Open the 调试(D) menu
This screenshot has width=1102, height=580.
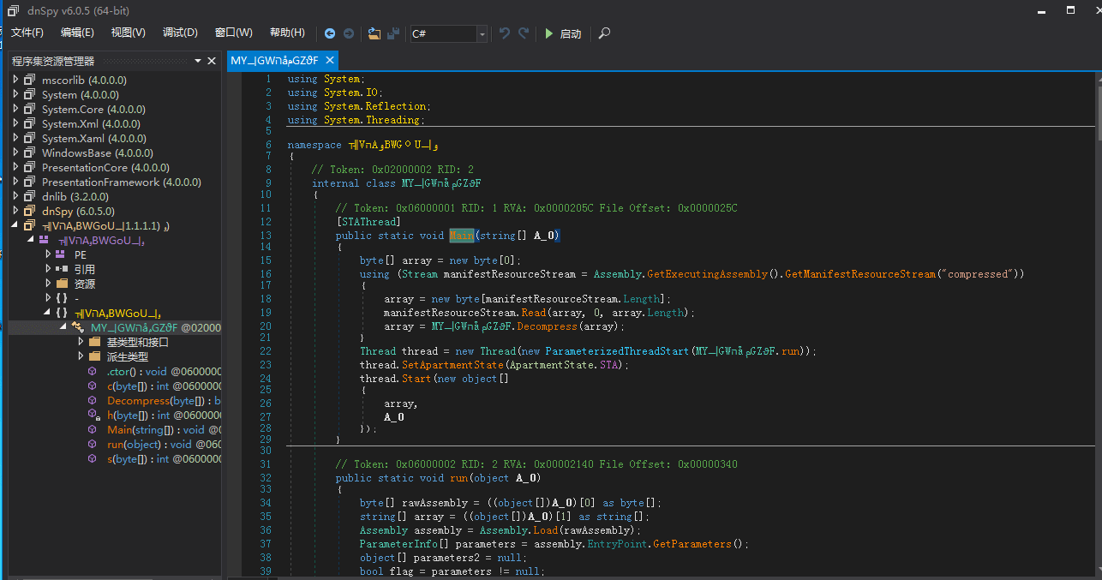click(180, 33)
